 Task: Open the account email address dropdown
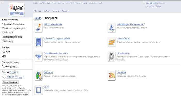coord(156,3)
